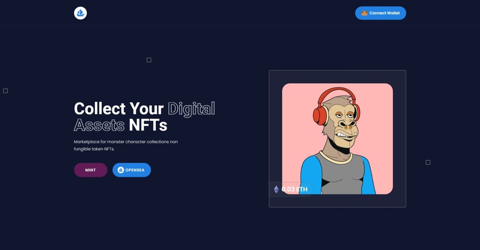Click the purple MINT button
Screen dimensions: 480x250
click(91, 170)
